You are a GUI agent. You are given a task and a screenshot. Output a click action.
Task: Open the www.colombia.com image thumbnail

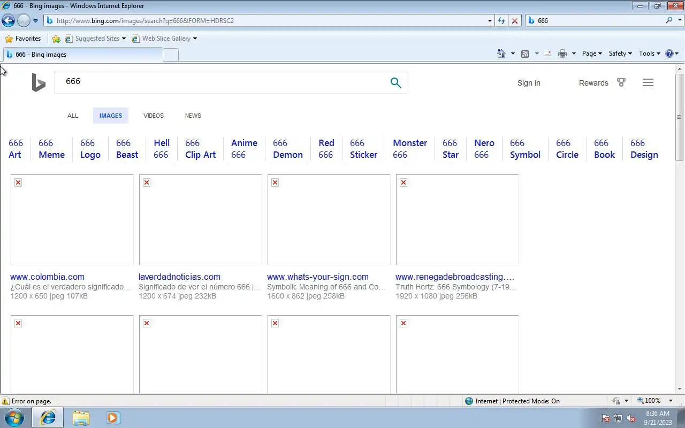(72, 220)
